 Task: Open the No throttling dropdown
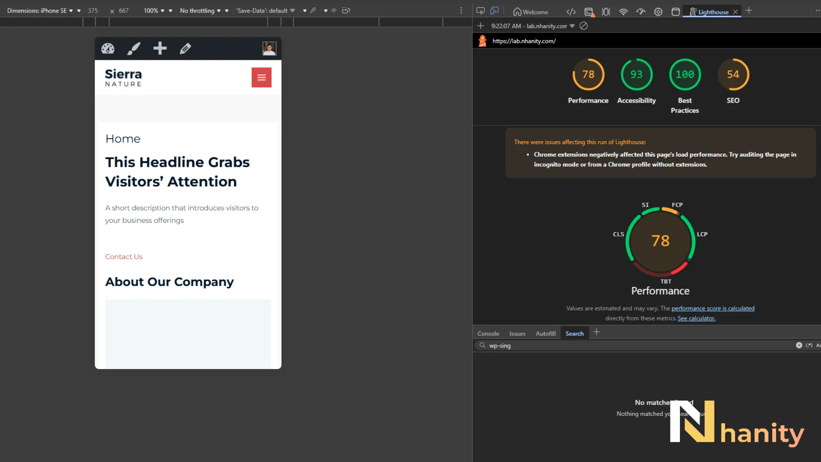(200, 10)
